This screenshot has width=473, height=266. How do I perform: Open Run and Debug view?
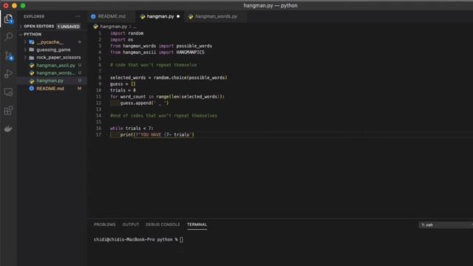(8, 74)
